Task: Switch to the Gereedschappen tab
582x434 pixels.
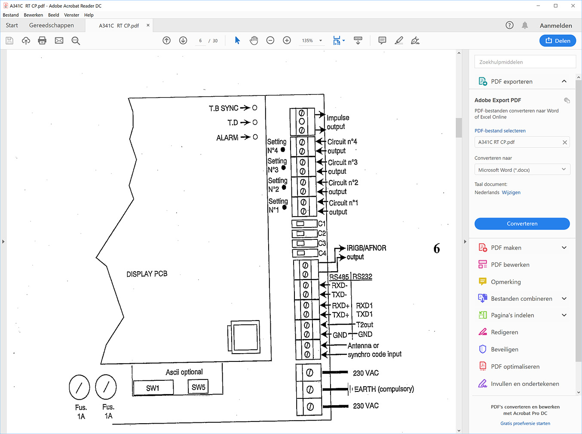Action: pos(52,25)
